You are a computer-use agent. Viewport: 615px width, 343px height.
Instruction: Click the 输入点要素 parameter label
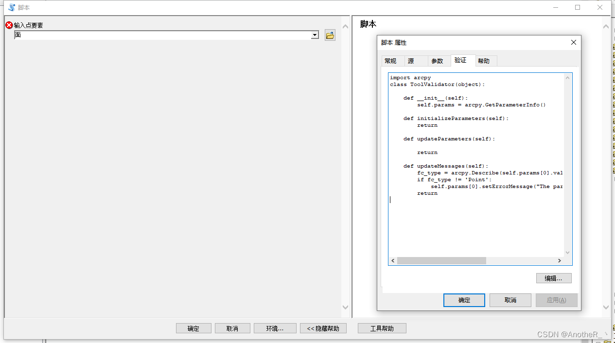(29, 25)
